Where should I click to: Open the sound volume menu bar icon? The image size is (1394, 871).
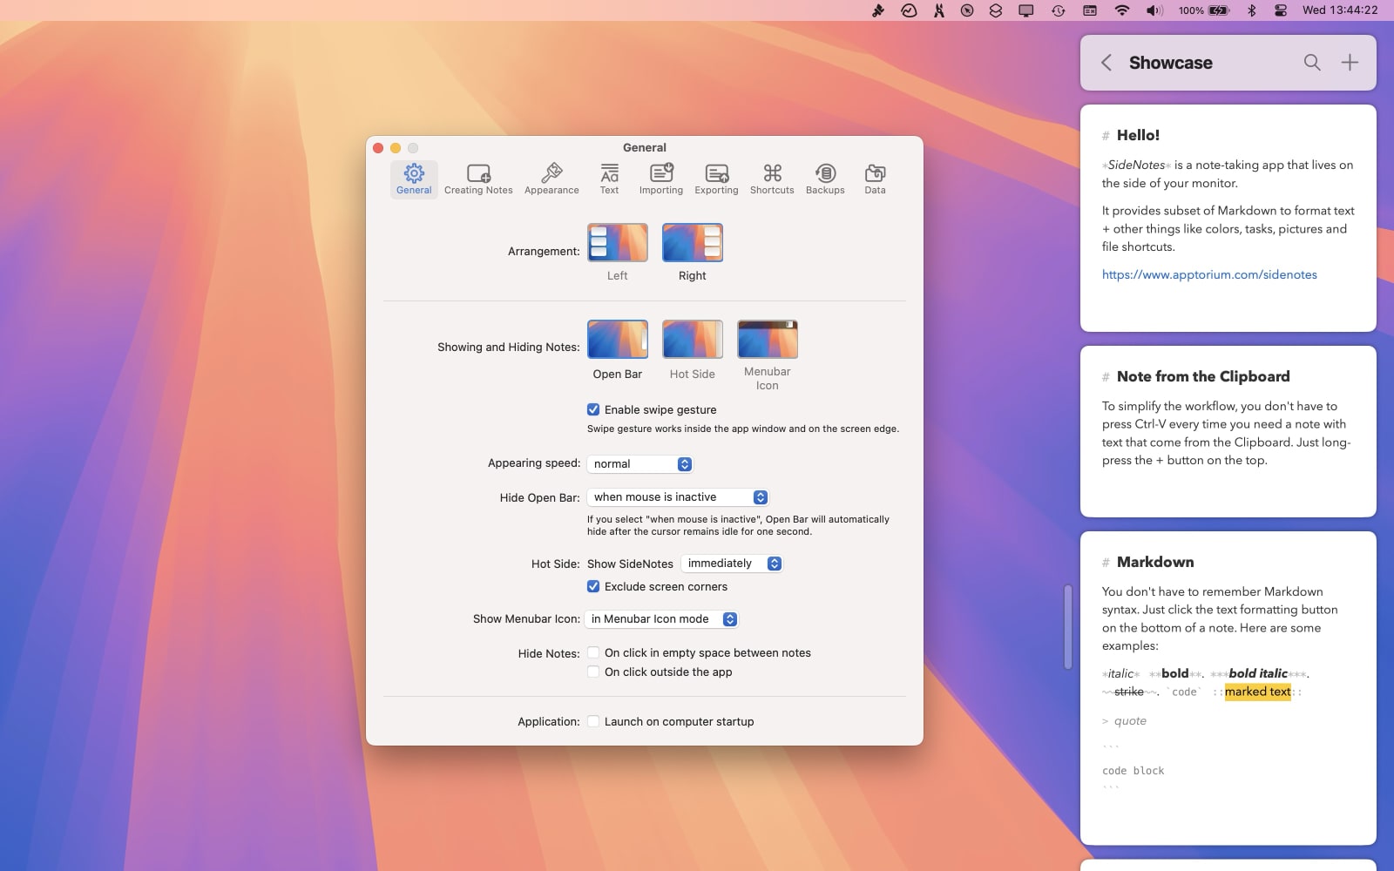1154,10
